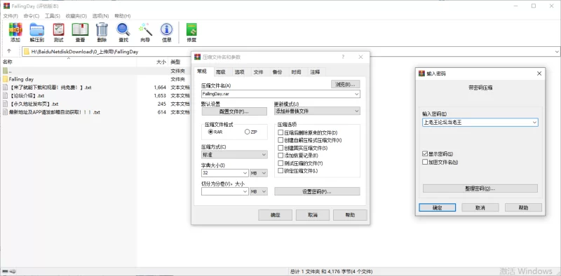Expand the password field dropdown arrow

point(534,123)
